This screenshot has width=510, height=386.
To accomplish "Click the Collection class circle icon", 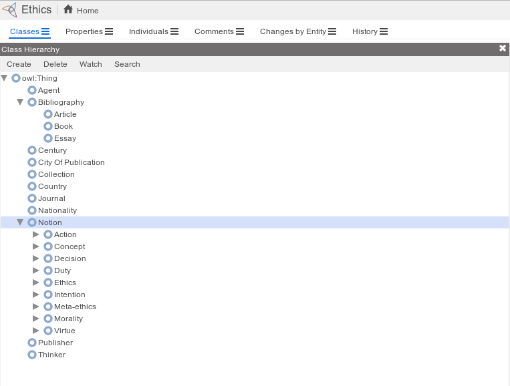I will click(x=32, y=174).
